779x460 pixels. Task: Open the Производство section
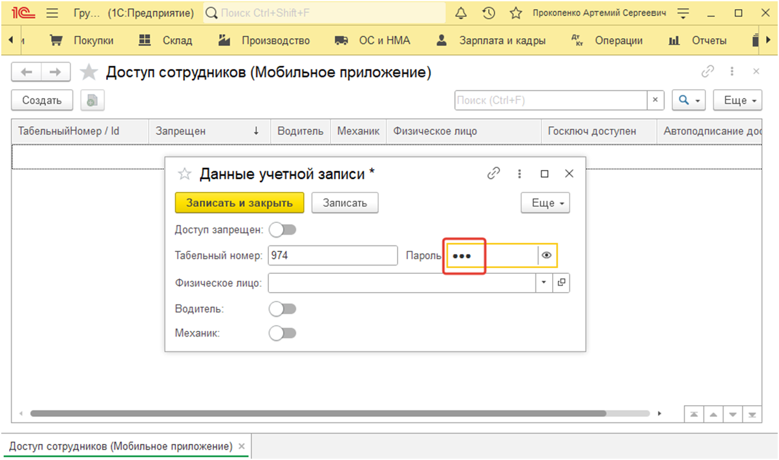264,40
